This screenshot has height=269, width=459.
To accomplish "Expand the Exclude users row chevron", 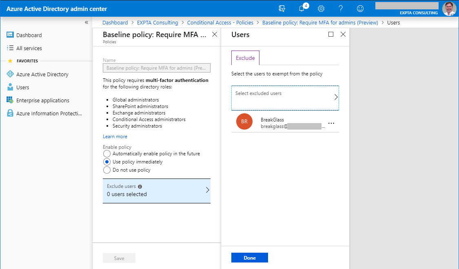I will click(207, 190).
